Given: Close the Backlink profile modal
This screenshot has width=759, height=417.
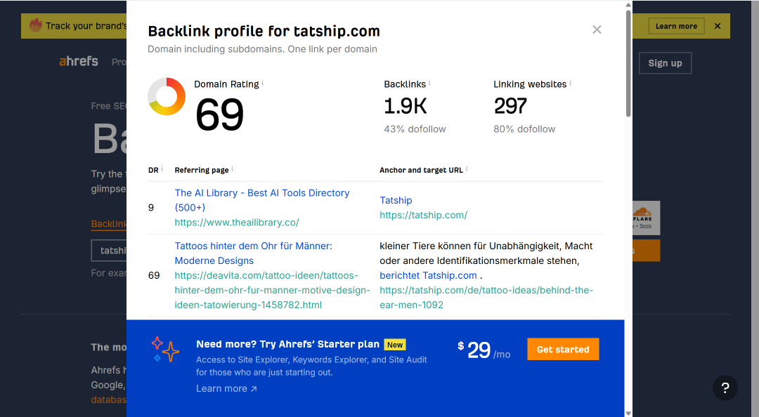Looking at the screenshot, I should pyautogui.click(x=597, y=29).
